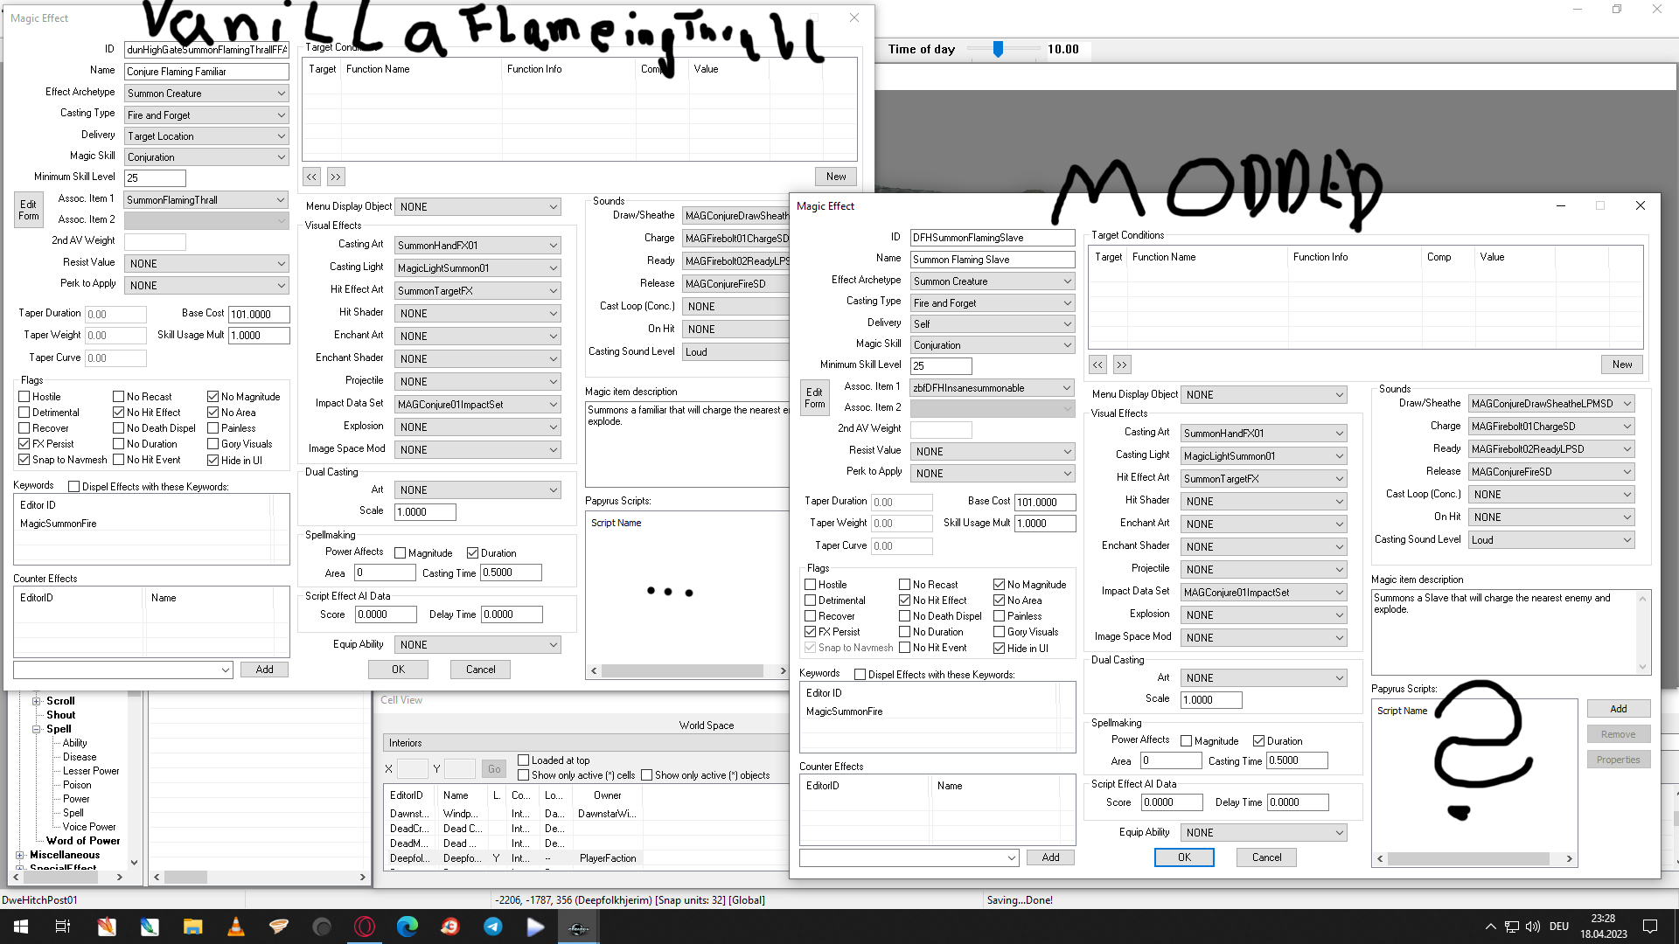Select Word of Power in the object tree
Viewport: 1679px width, 944px height.
click(83, 841)
